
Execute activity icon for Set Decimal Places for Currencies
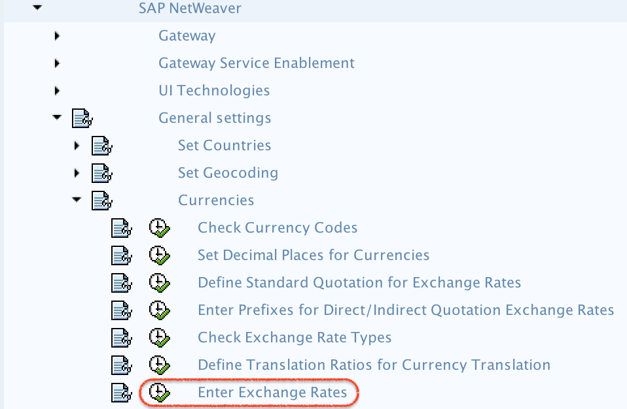(x=159, y=255)
